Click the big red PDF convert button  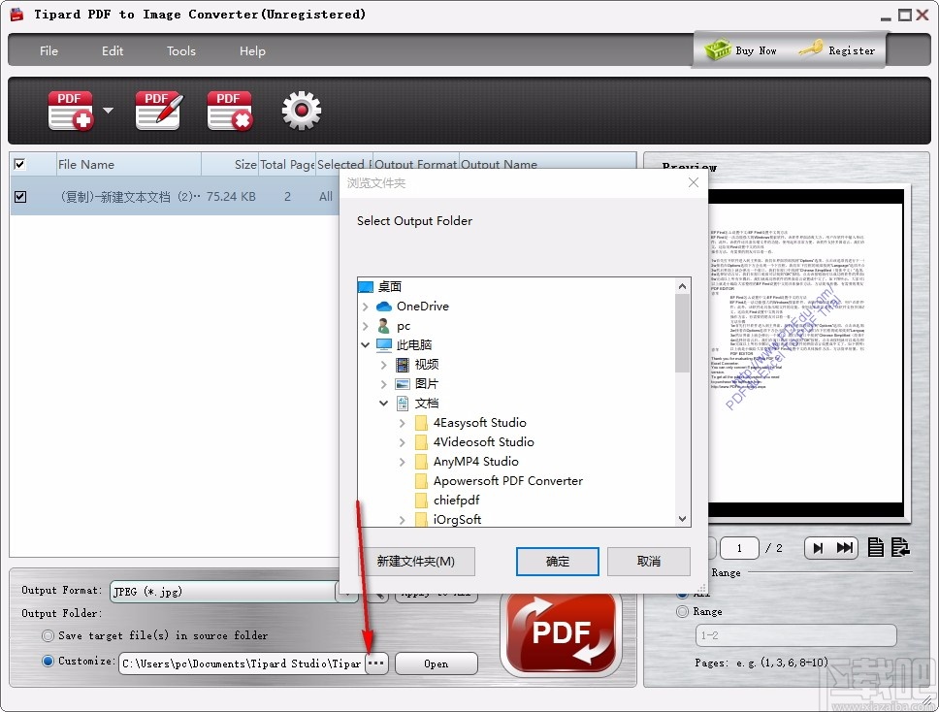561,632
